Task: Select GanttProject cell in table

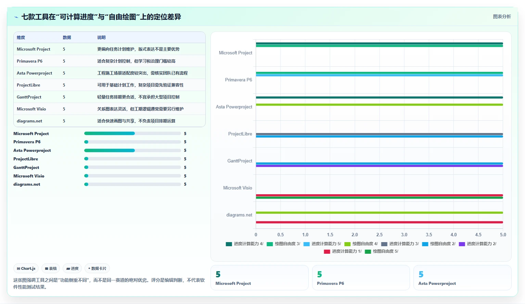Action: 29,97
